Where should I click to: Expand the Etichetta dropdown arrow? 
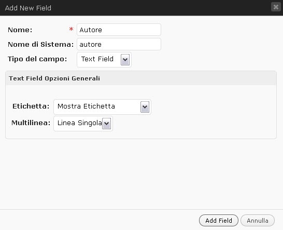tap(145, 107)
